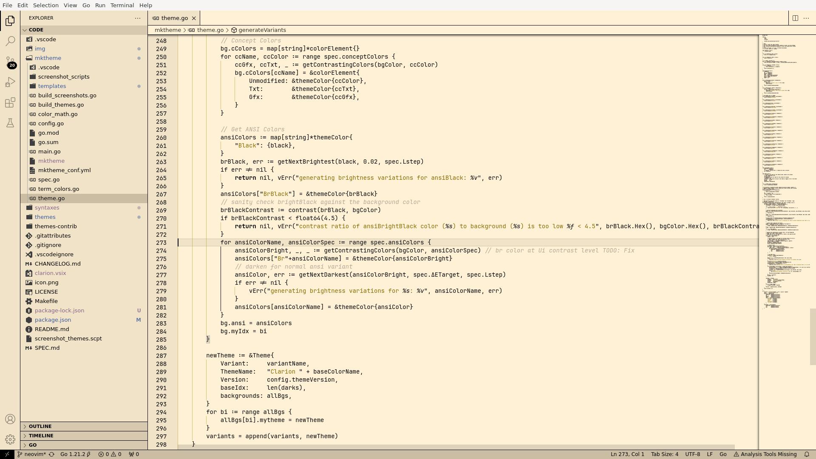Screen dimensions: 816x459
Task: Open Run and Debug view
Action: coord(10,82)
